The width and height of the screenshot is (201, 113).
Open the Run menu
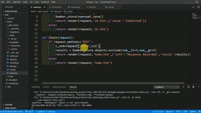pos(37,2)
